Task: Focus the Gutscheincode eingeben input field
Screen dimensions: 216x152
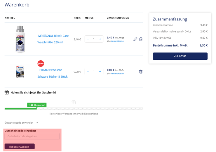Action: coord(32,136)
